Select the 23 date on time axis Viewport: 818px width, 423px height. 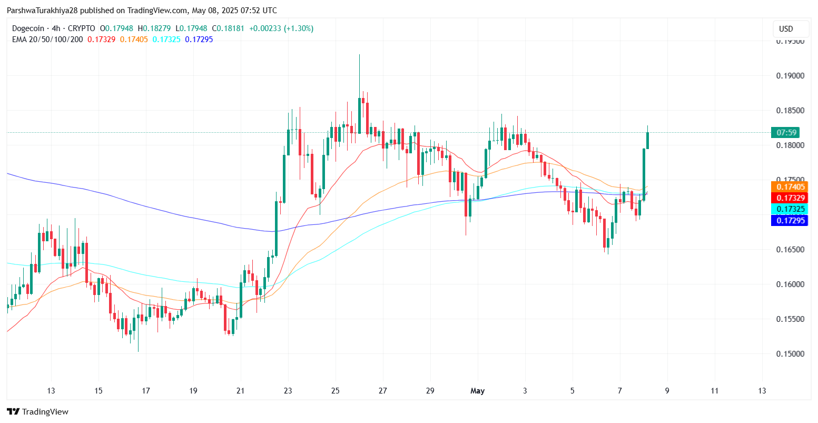[x=288, y=391]
